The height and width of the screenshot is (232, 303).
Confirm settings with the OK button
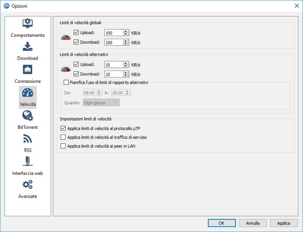click(222, 223)
